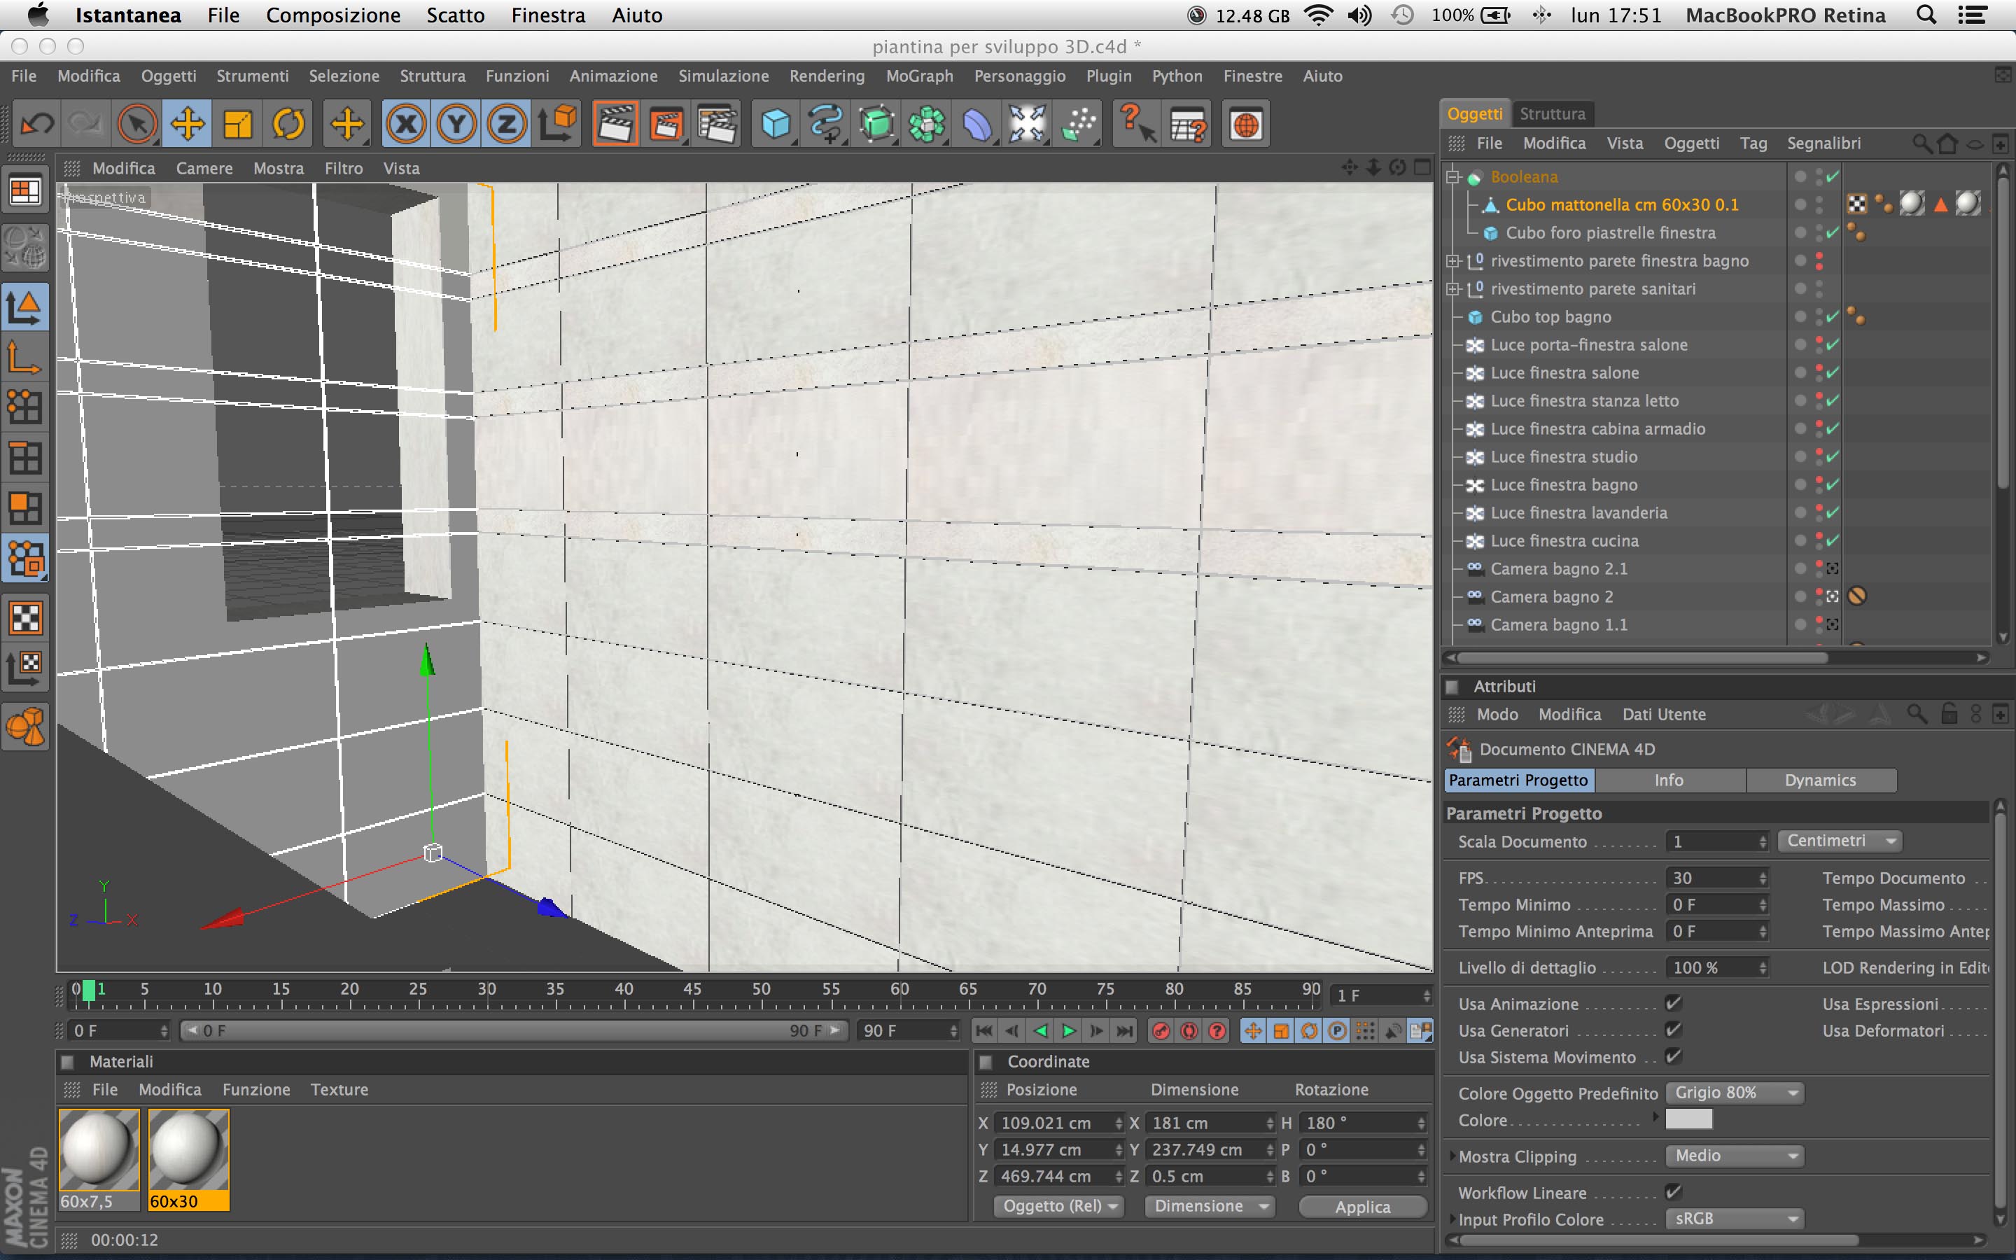Image resolution: width=2016 pixels, height=1260 pixels.
Task: Click Render Active View clapperboard icon
Action: tap(615, 124)
